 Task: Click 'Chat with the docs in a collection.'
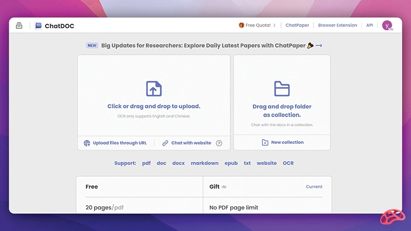[282, 125]
